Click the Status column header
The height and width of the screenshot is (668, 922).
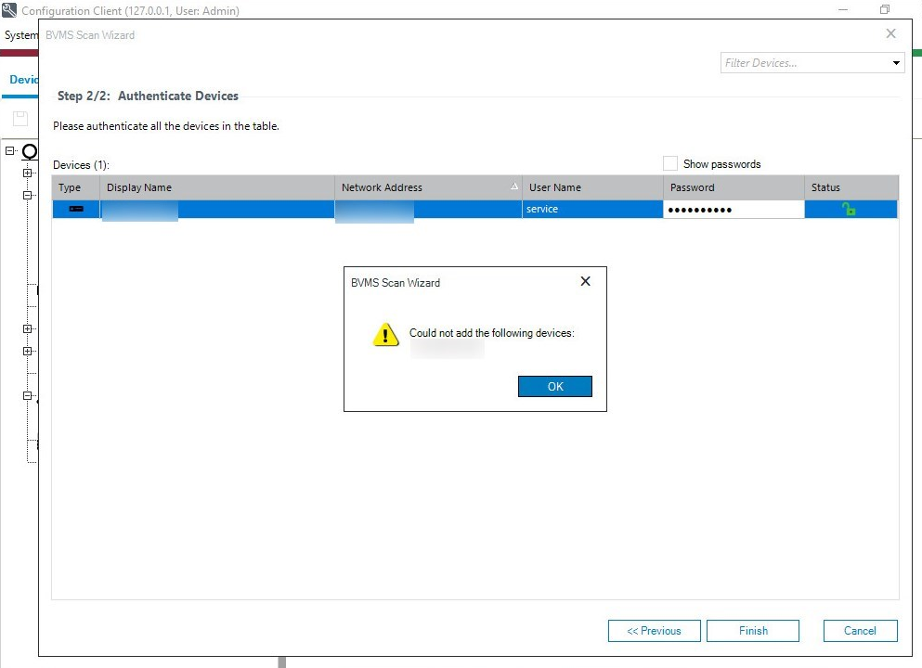pos(851,187)
